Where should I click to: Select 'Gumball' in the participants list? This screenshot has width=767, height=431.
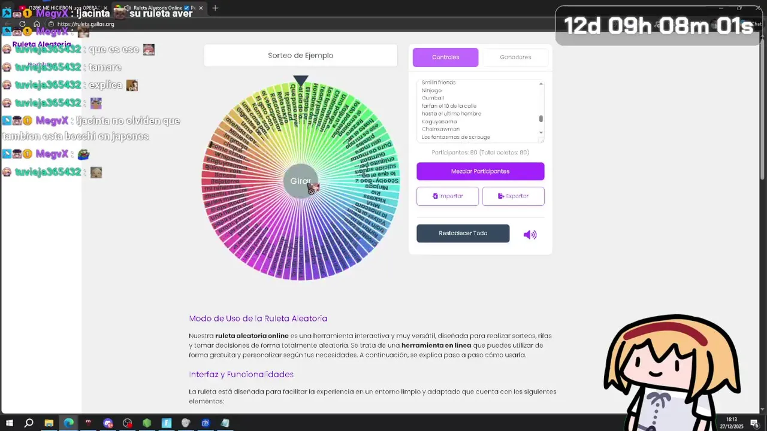point(433,98)
